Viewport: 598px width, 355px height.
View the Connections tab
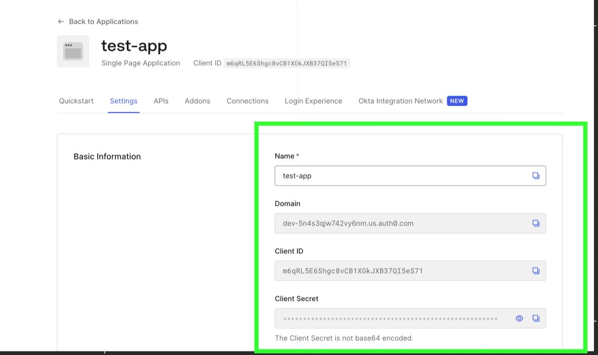click(247, 101)
